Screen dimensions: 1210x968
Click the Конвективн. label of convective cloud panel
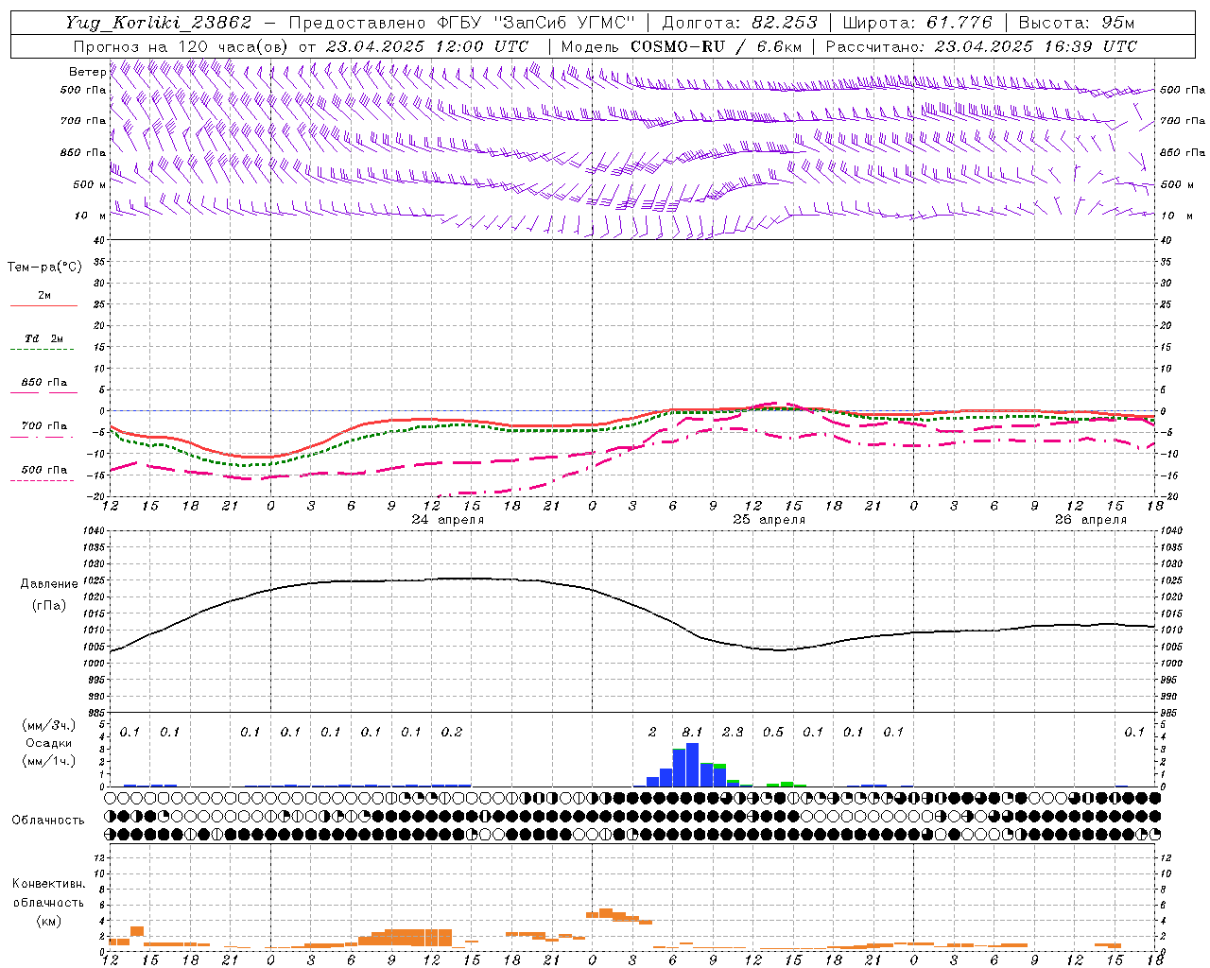tap(48, 884)
